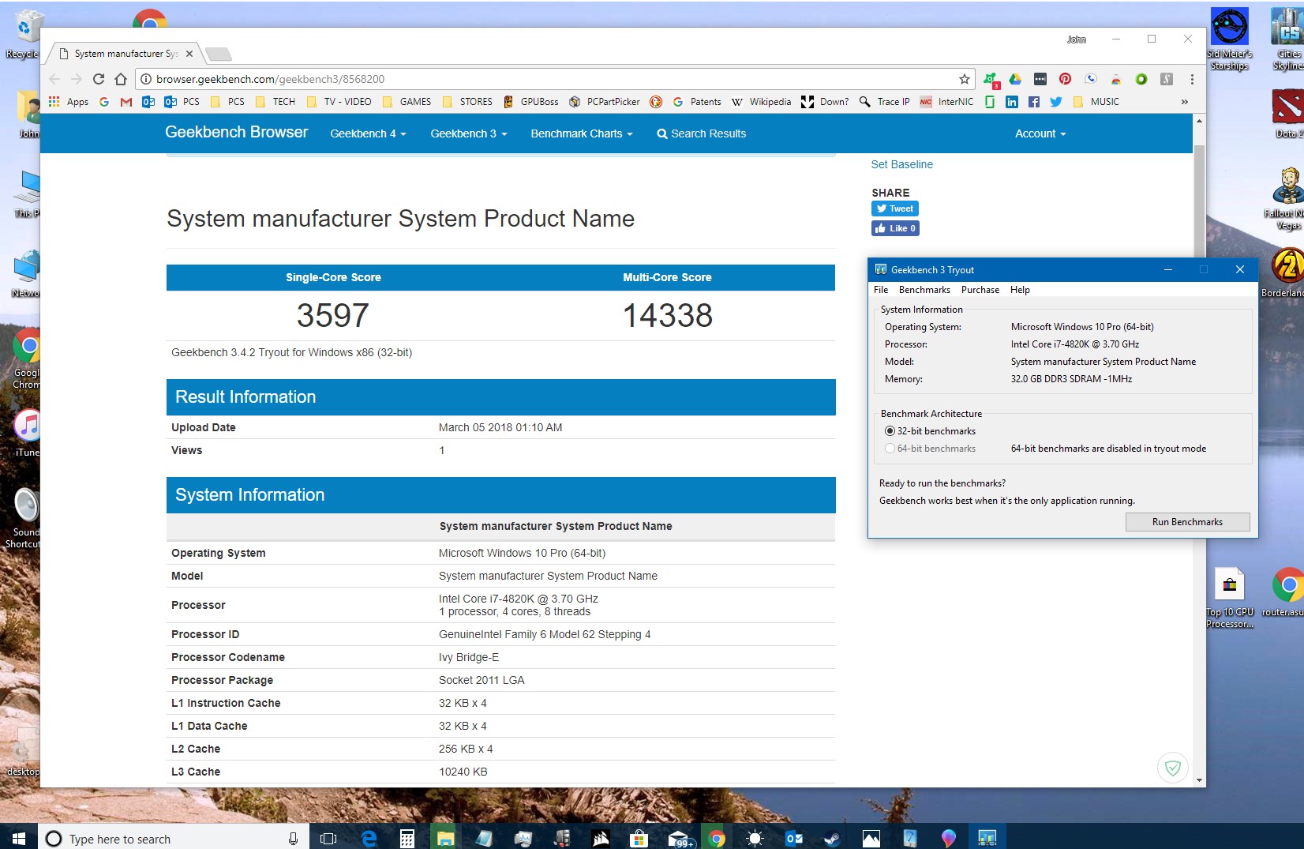Open the Twitter bookmark icon
This screenshot has width=1304, height=849.
coord(1056,102)
